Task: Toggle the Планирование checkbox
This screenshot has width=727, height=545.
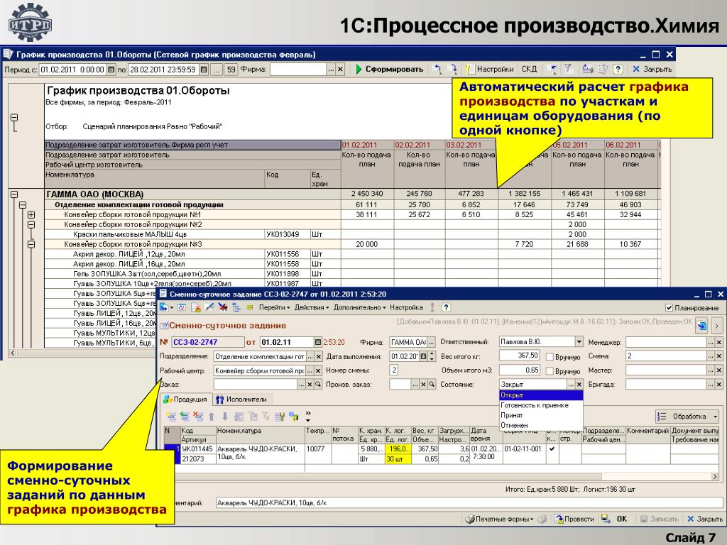Action: [669, 308]
